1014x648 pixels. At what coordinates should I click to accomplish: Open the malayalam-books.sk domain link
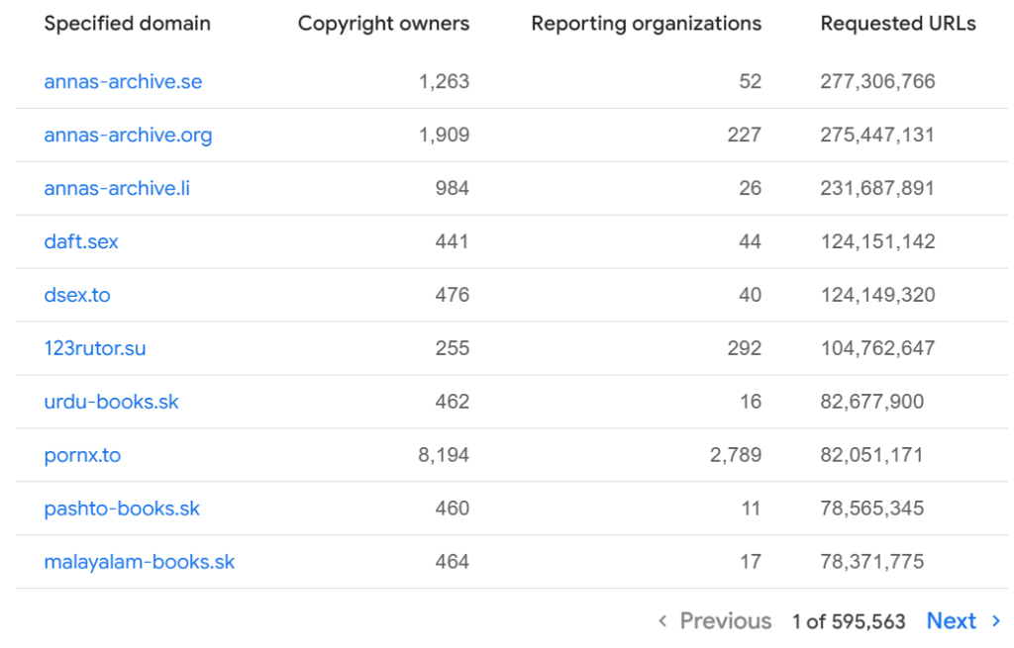pyautogui.click(x=139, y=562)
